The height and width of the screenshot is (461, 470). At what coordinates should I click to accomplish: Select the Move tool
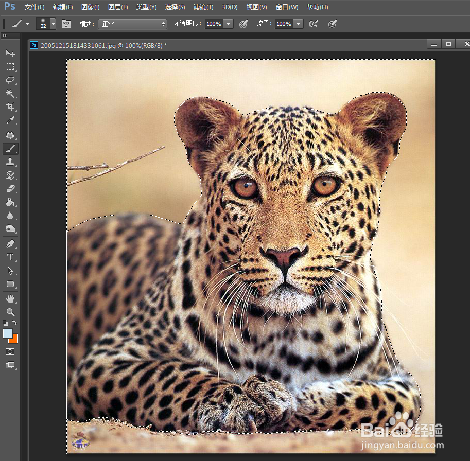click(10, 53)
